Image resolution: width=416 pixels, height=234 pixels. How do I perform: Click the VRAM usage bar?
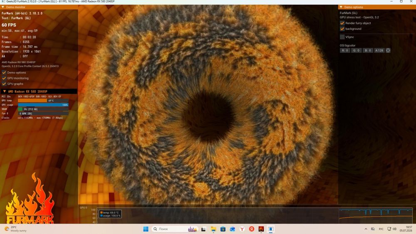tap(43, 109)
